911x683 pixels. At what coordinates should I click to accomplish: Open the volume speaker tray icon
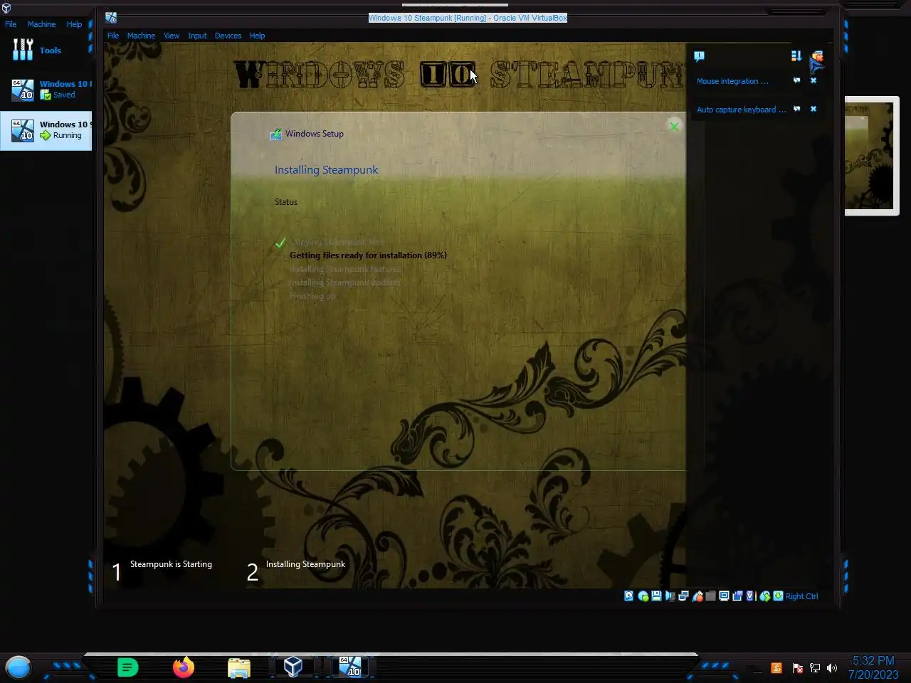[x=832, y=668]
